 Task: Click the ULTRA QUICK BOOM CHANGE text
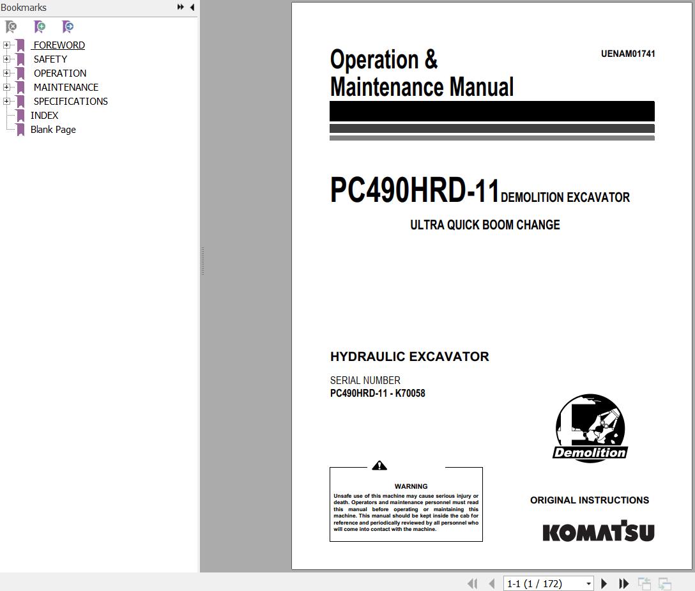pos(485,225)
